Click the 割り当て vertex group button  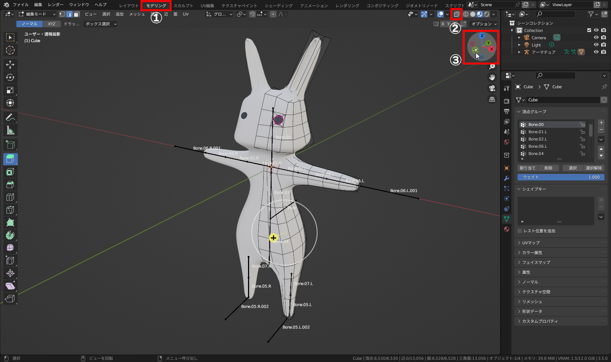click(x=528, y=168)
